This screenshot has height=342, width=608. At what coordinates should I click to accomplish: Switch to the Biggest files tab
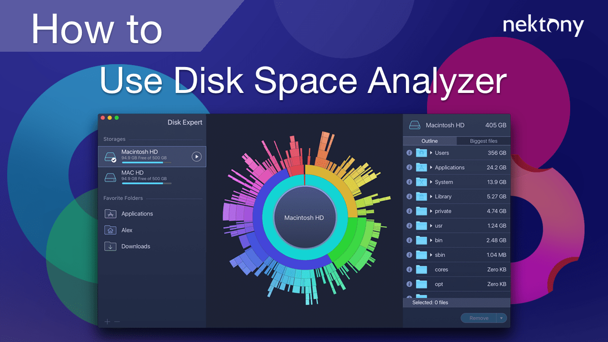coord(483,140)
